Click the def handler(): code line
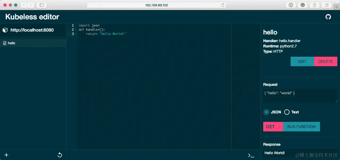 [x=92, y=30]
